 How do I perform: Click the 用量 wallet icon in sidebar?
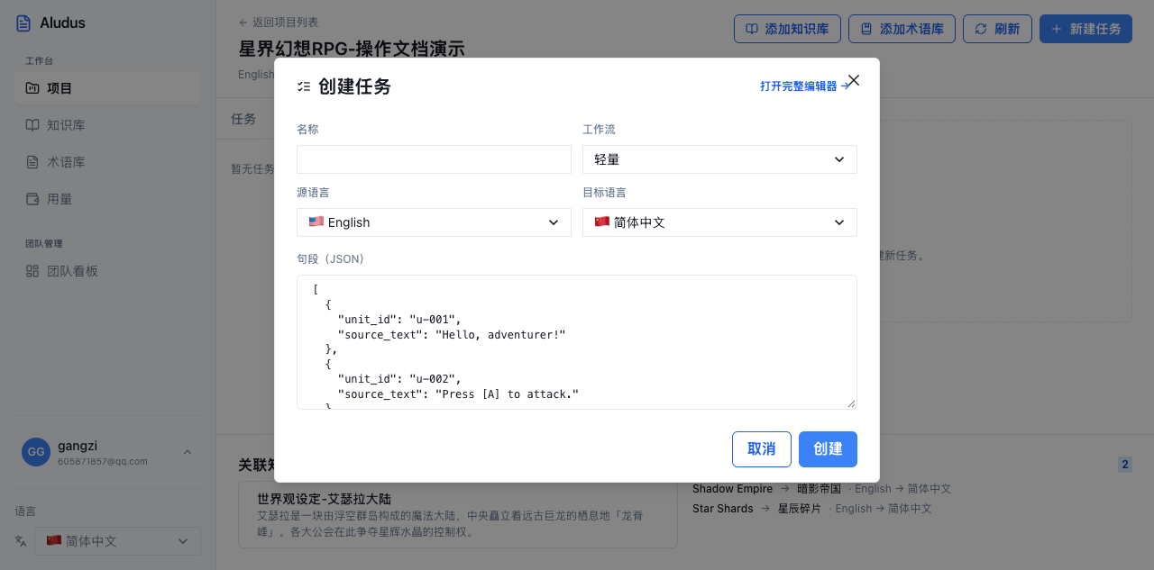coord(32,199)
